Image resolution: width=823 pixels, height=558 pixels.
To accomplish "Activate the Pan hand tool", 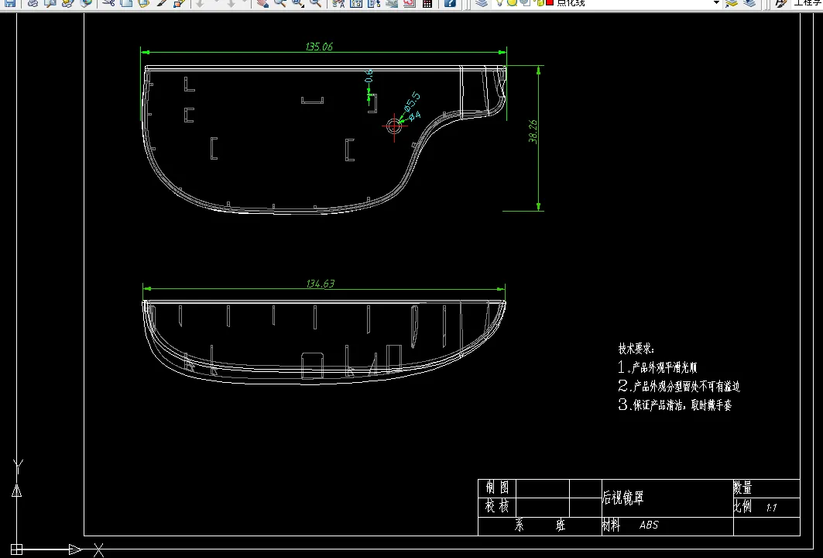I will [262, 2].
